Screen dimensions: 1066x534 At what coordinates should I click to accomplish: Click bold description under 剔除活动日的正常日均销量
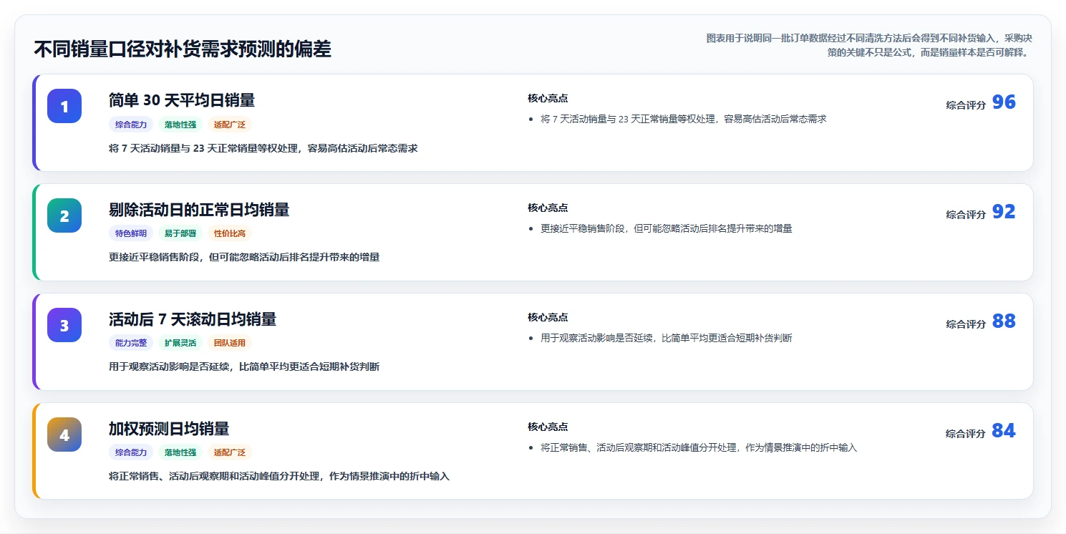coord(244,257)
